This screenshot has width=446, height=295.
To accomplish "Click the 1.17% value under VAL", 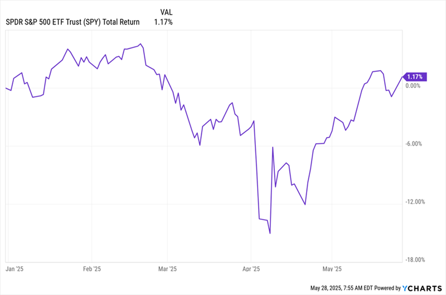I will [x=163, y=22].
